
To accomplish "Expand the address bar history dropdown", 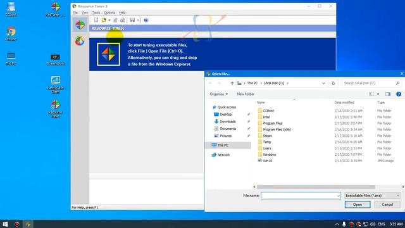I will click(x=323, y=83).
